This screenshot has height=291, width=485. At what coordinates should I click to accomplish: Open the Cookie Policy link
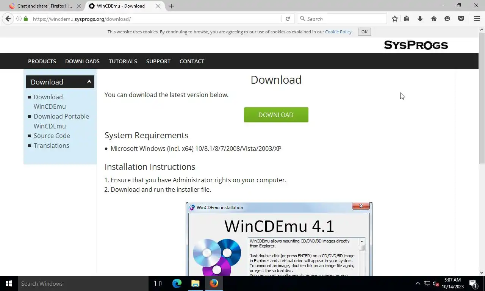tap(338, 32)
